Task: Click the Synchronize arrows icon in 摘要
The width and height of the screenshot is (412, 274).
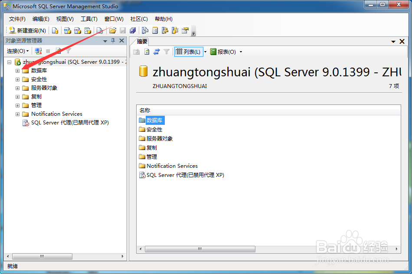Action: (156, 52)
